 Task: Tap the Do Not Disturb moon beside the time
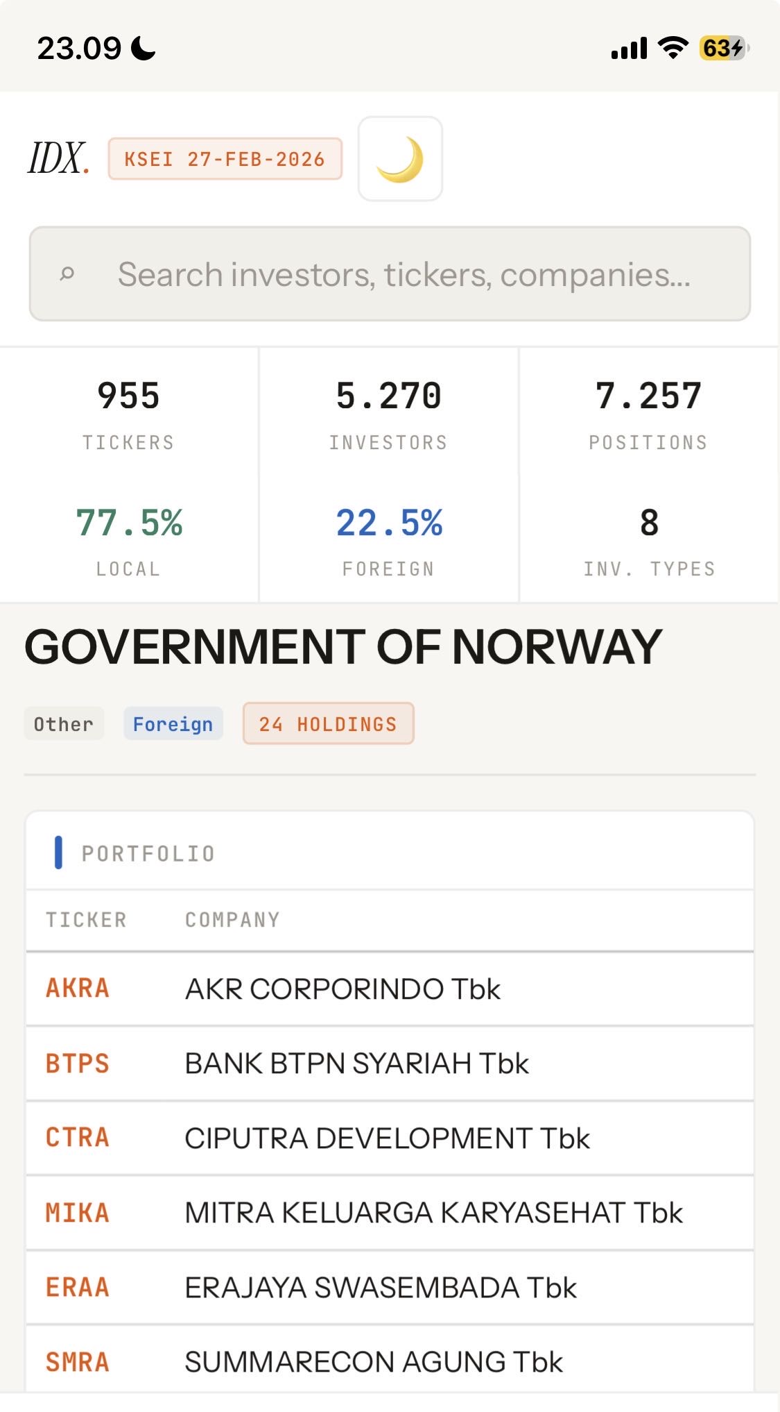coord(144,49)
